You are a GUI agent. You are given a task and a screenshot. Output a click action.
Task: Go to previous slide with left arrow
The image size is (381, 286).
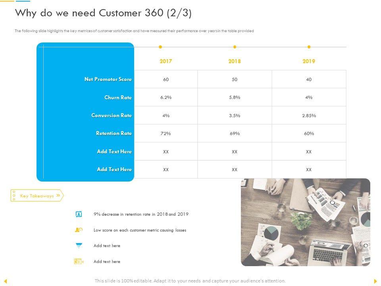5,281
